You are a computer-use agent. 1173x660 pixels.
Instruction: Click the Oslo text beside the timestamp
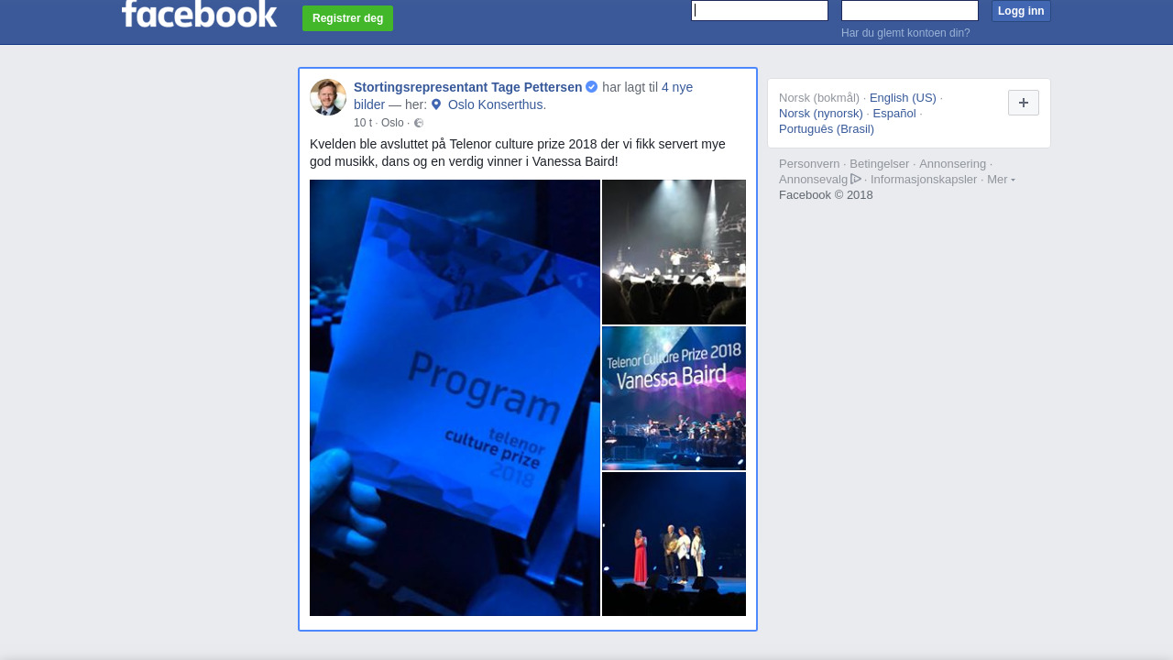pos(392,123)
